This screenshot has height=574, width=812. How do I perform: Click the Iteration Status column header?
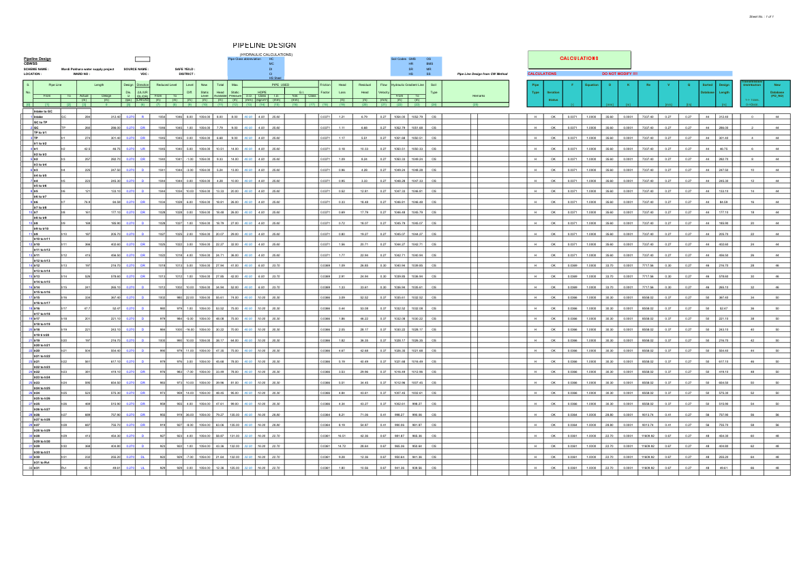[553, 95]
